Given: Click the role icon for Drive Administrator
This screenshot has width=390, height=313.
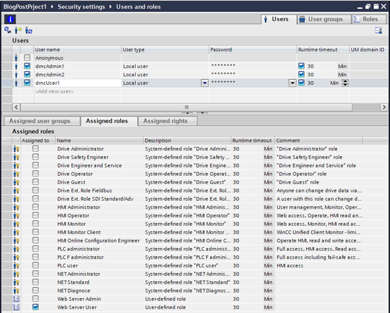Looking at the screenshot, I should [x=16, y=149].
